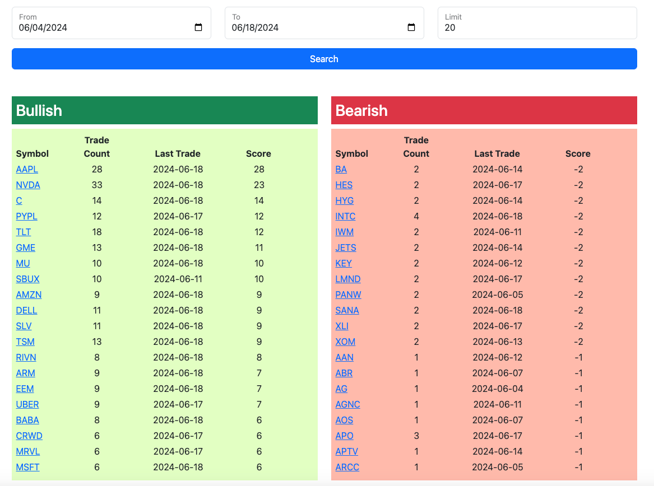The height and width of the screenshot is (486, 654).
Task: Open the NVDA bullish symbol link
Action: point(28,185)
